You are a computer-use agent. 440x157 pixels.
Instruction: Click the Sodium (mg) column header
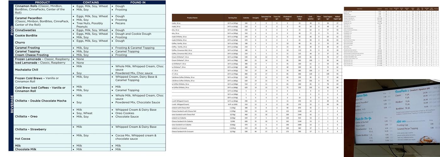coord(300,18)
